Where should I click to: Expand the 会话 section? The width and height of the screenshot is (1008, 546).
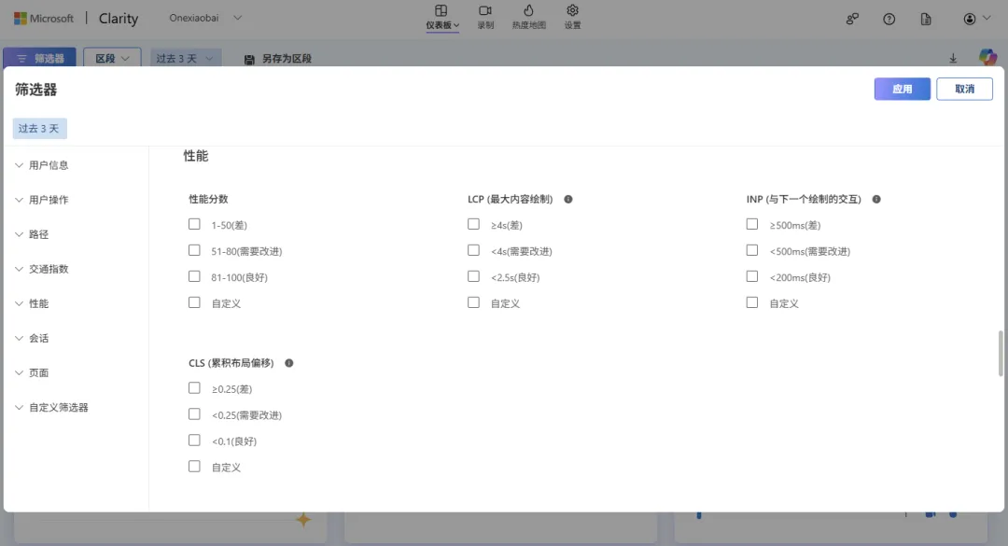32,338
